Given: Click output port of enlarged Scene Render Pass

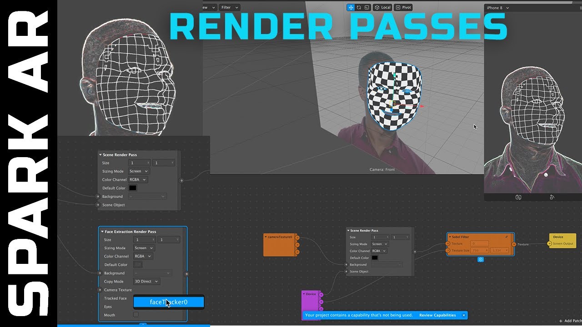Looking at the screenshot, I should coord(181,180).
